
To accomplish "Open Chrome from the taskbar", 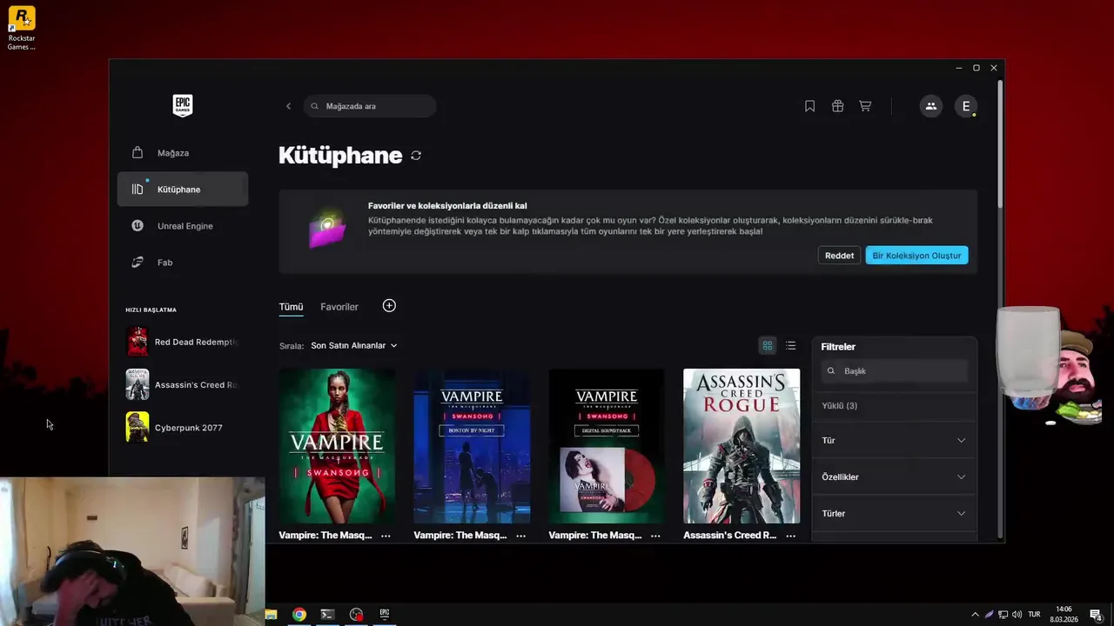I will (x=299, y=615).
